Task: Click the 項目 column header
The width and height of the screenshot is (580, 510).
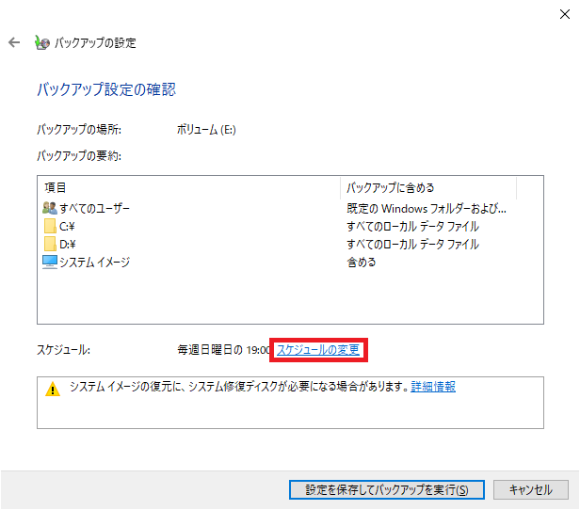Action: [56, 187]
